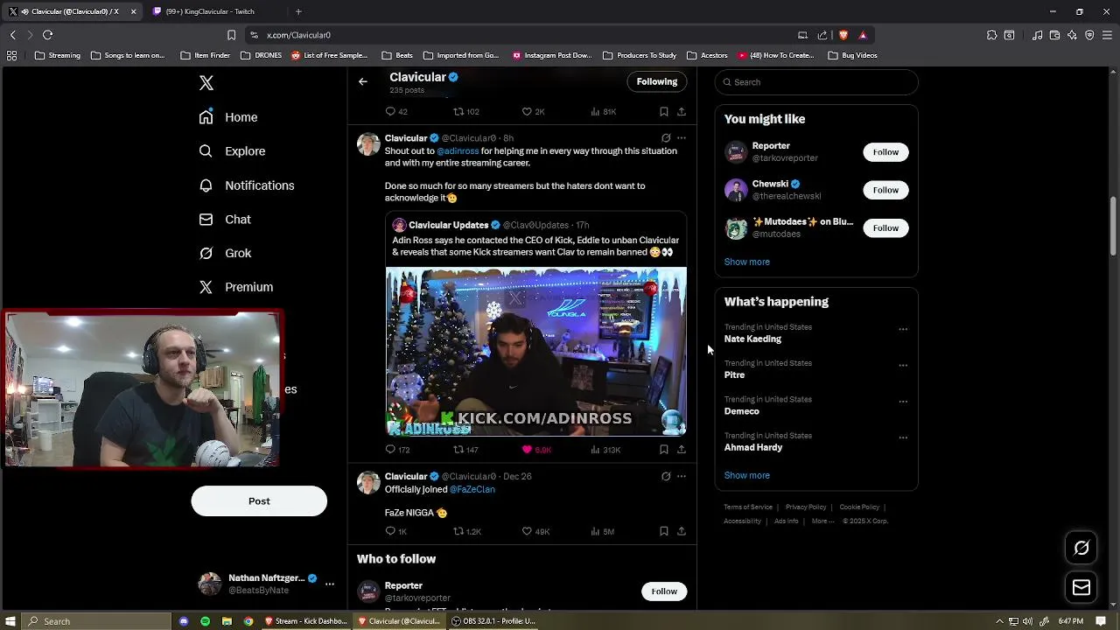Open more options on the 8h post
Image resolution: width=1120 pixels, height=630 pixels.
point(682,138)
